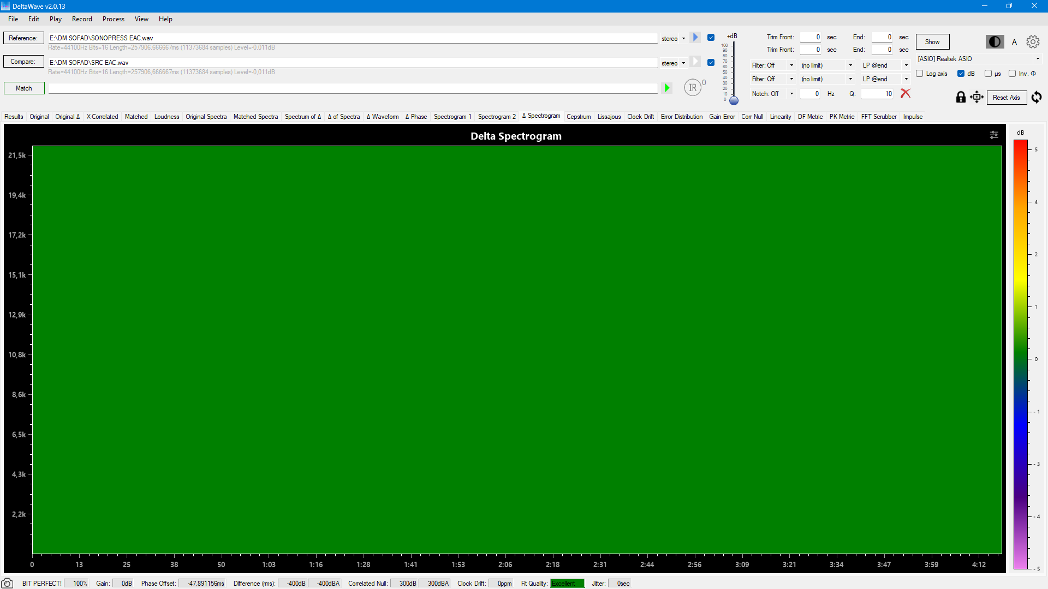Click the pan/move axis crosshair icon
Image resolution: width=1048 pixels, height=589 pixels.
[976, 97]
